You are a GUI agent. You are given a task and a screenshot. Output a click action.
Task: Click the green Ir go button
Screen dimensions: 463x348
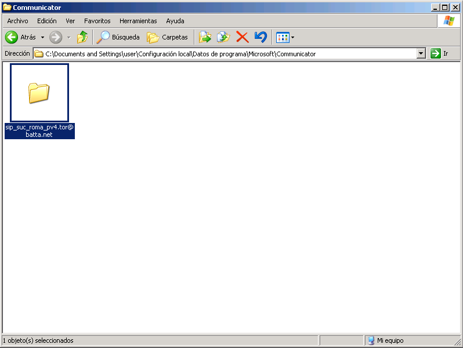pyautogui.click(x=440, y=53)
